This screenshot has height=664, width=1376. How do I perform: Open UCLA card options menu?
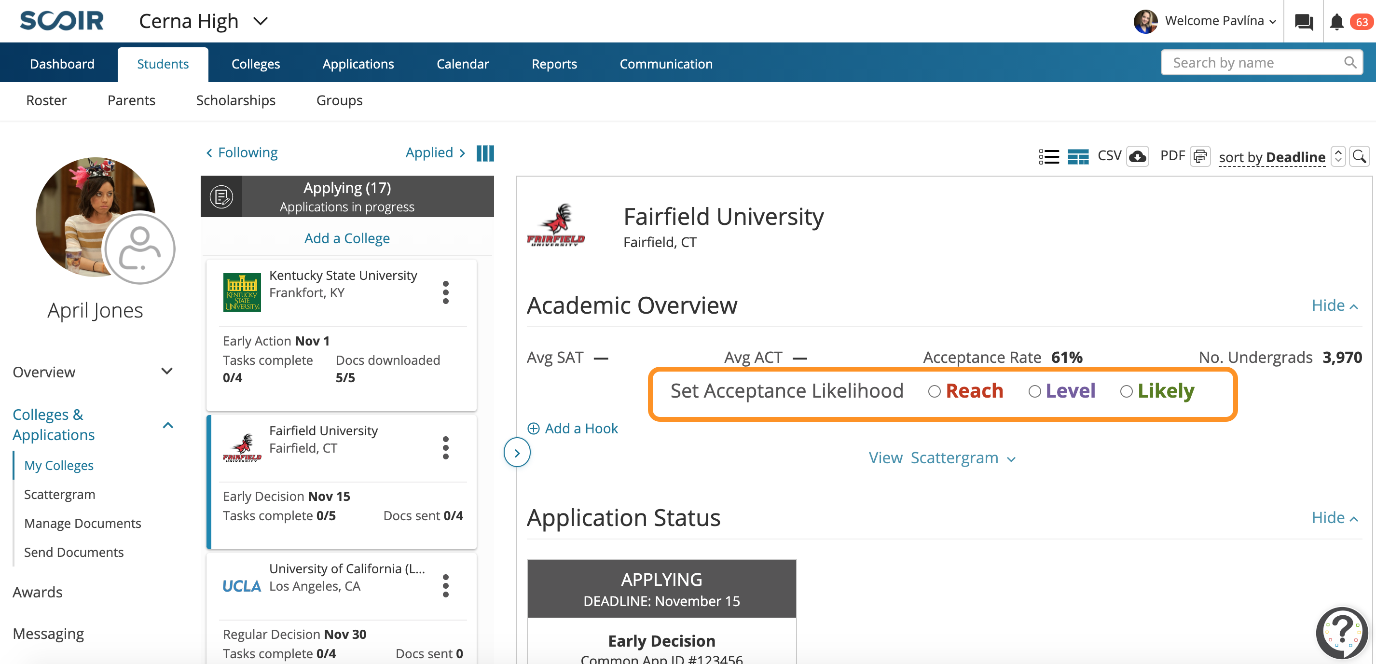[445, 586]
